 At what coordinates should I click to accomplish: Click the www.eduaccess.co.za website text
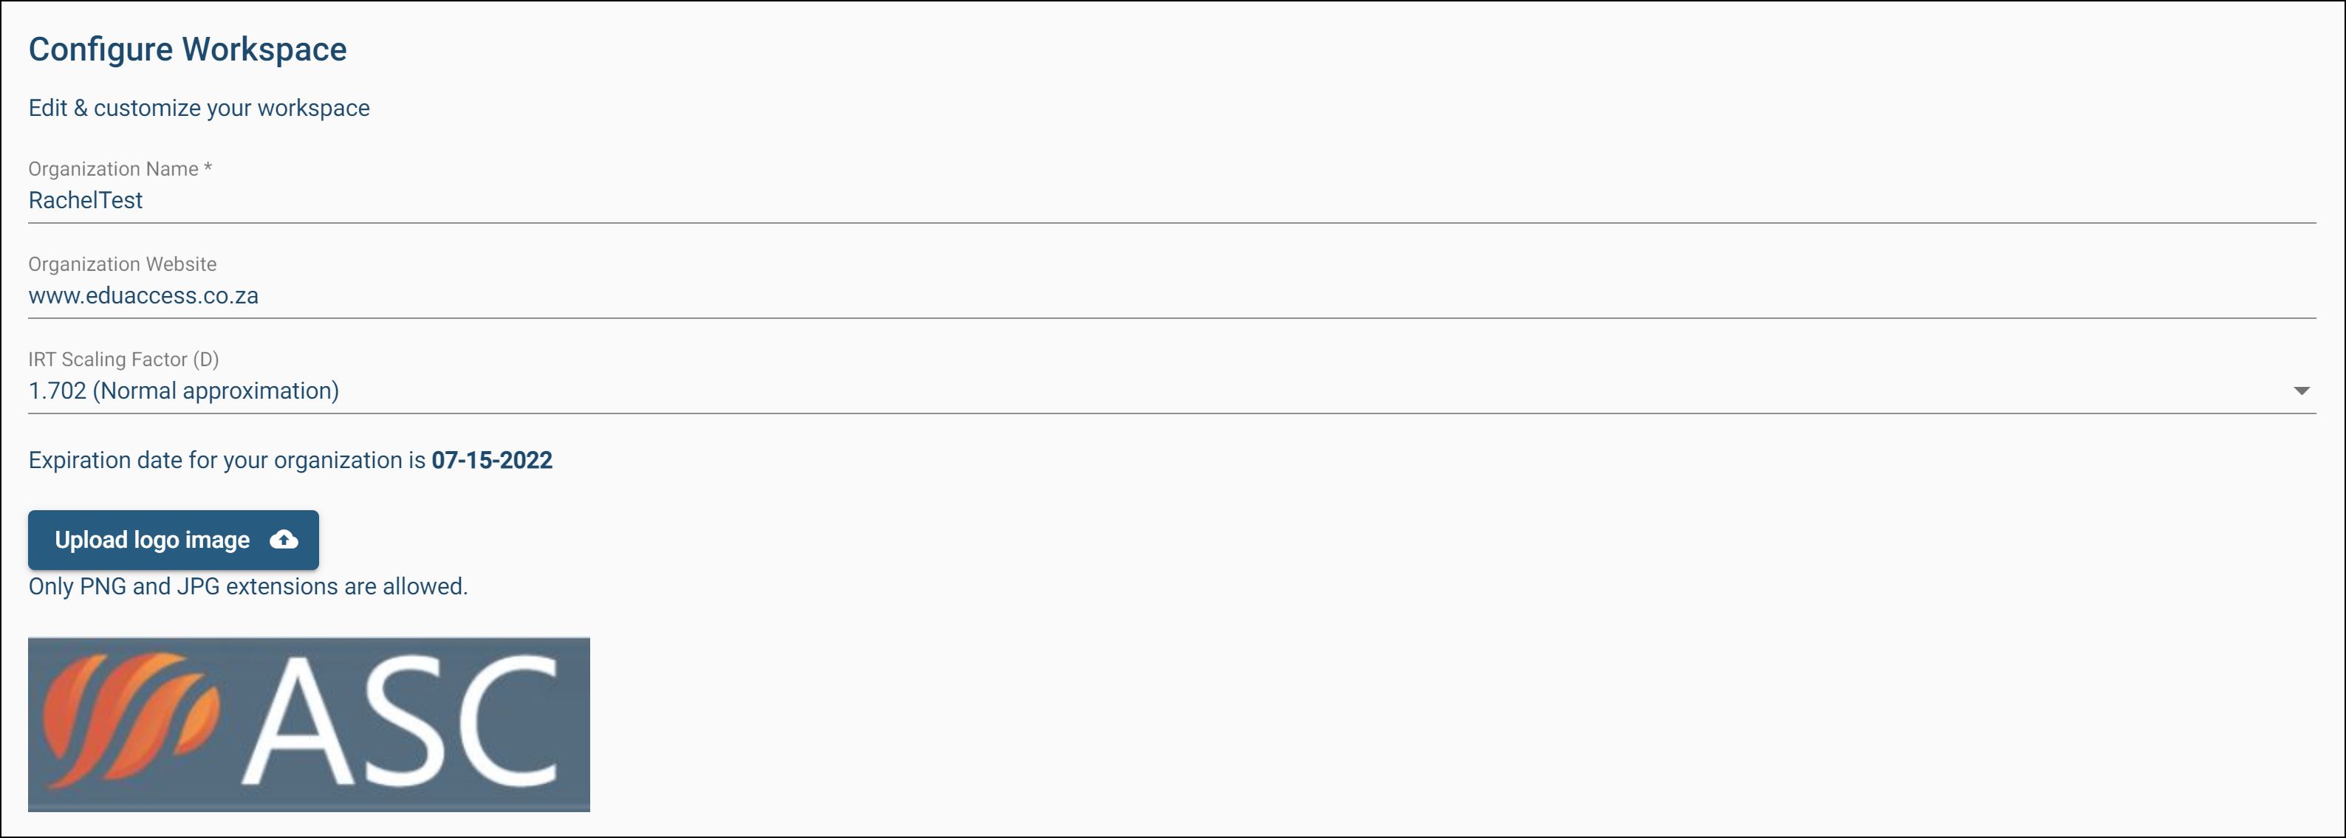(x=144, y=296)
